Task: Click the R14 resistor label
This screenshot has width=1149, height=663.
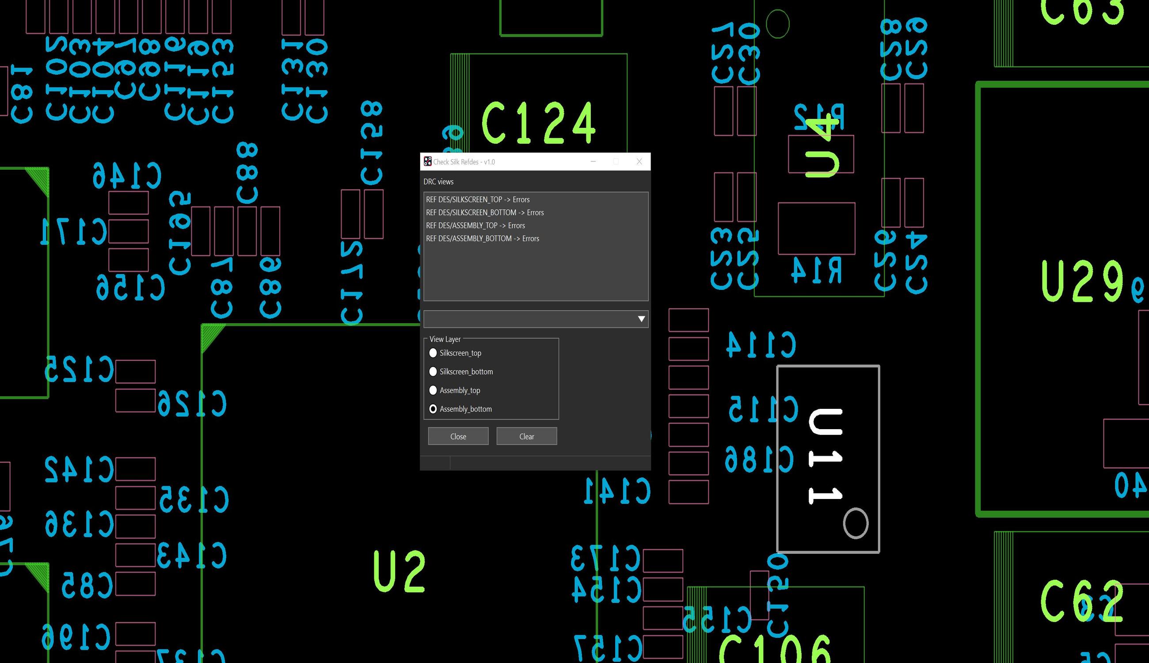Action: [x=816, y=271]
